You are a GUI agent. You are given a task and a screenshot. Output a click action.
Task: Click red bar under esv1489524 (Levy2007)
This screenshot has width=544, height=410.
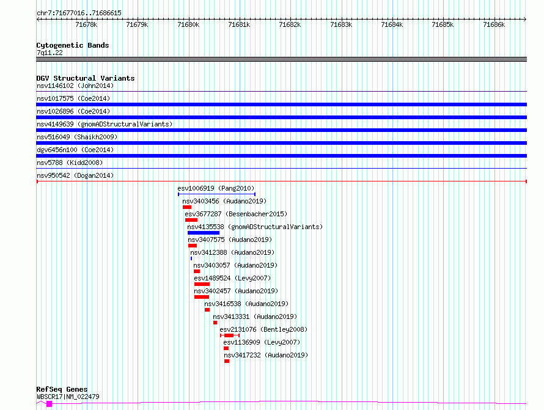202,284
